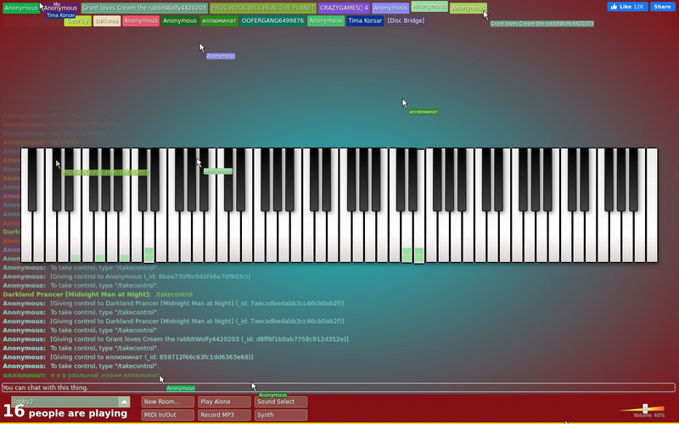The width and height of the screenshot is (679, 424).
Task: Toggle Play Alone mode
Action: coord(224,402)
